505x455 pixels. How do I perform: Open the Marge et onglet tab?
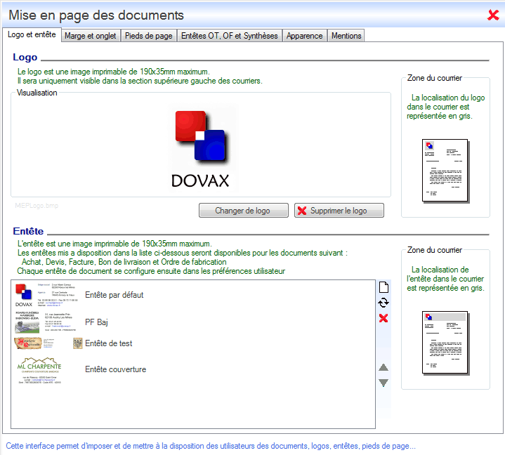click(90, 36)
